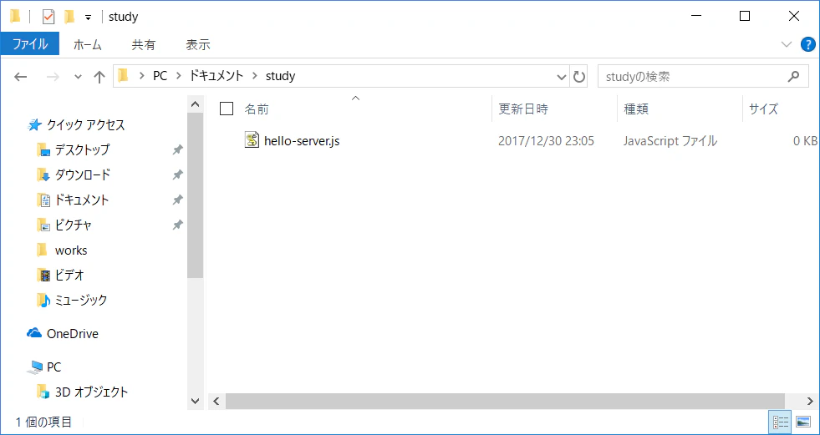This screenshot has height=435, width=820.
Task: Open ダウンロード in the navigation pane
Action: [x=83, y=175]
